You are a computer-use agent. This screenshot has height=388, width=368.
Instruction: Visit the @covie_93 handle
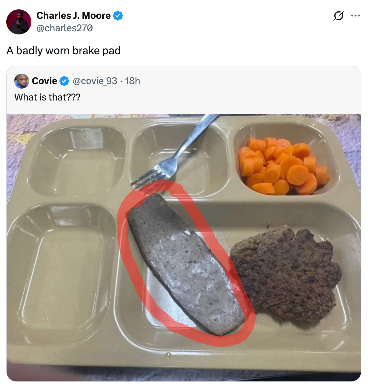click(x=95, y=81)
